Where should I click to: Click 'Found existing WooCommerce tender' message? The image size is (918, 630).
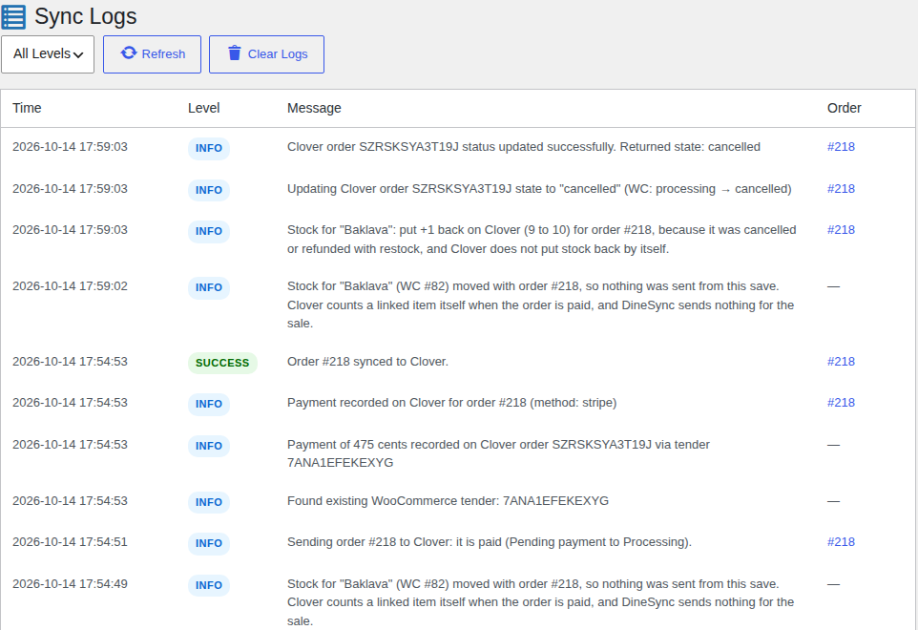pos(448,501)
